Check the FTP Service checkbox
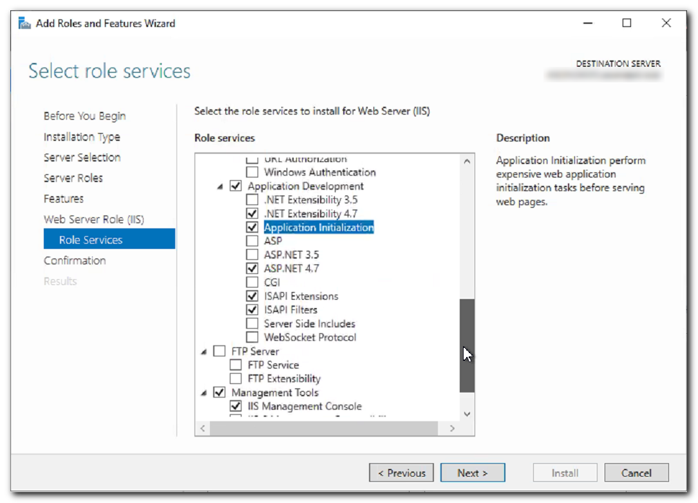Viewport: 698px width, 503px height. click(x=236, y=365)
